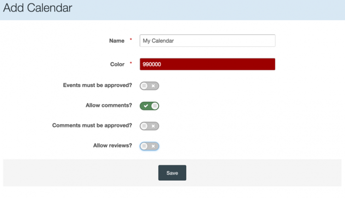This screenshot has height=198, width=345.
Task: Click the 'Color' field label
Action: click(117, 64)
